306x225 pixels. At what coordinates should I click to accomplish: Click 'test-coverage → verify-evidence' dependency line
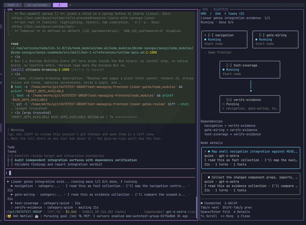click(233, 134)
